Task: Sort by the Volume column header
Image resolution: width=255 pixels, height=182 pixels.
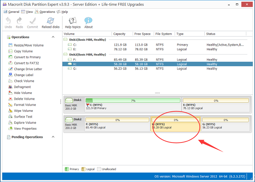Action: (87, 34)
